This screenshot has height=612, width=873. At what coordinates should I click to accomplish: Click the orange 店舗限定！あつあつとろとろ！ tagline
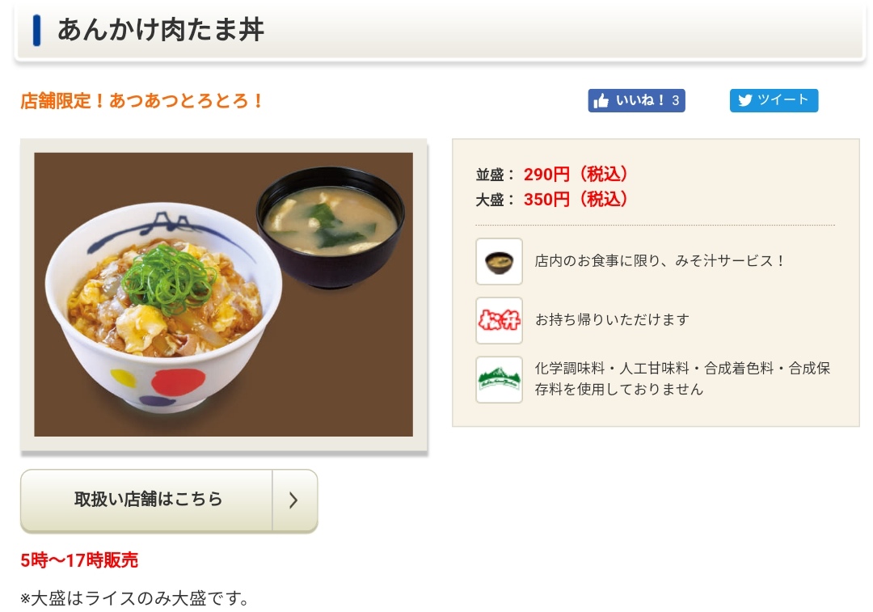(142, 101)
